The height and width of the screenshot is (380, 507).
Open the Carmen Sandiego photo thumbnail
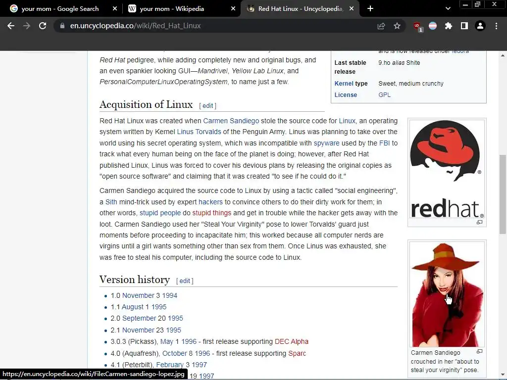coord(447,294)
